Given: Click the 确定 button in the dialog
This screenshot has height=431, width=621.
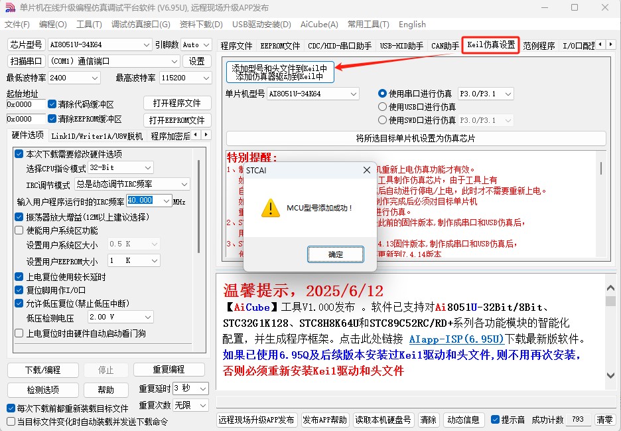Looking at the screenshot, I should coord(336,254).
